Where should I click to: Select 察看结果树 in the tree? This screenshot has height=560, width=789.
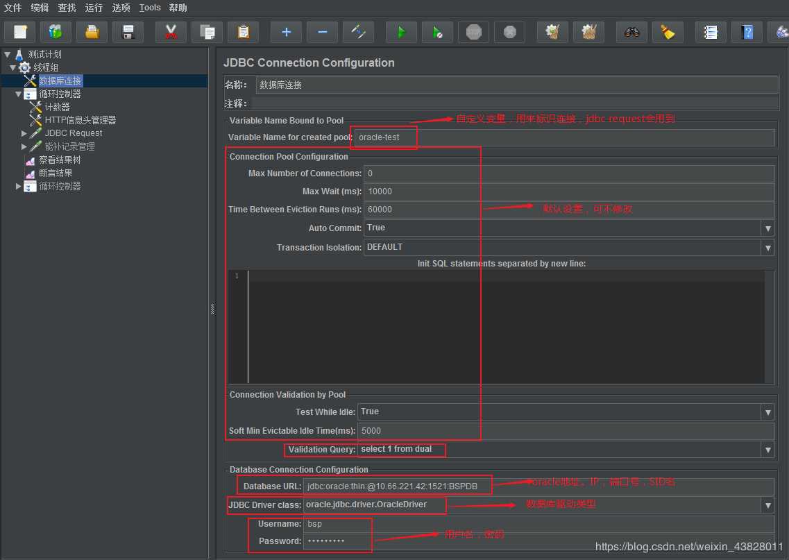point(60,160)
